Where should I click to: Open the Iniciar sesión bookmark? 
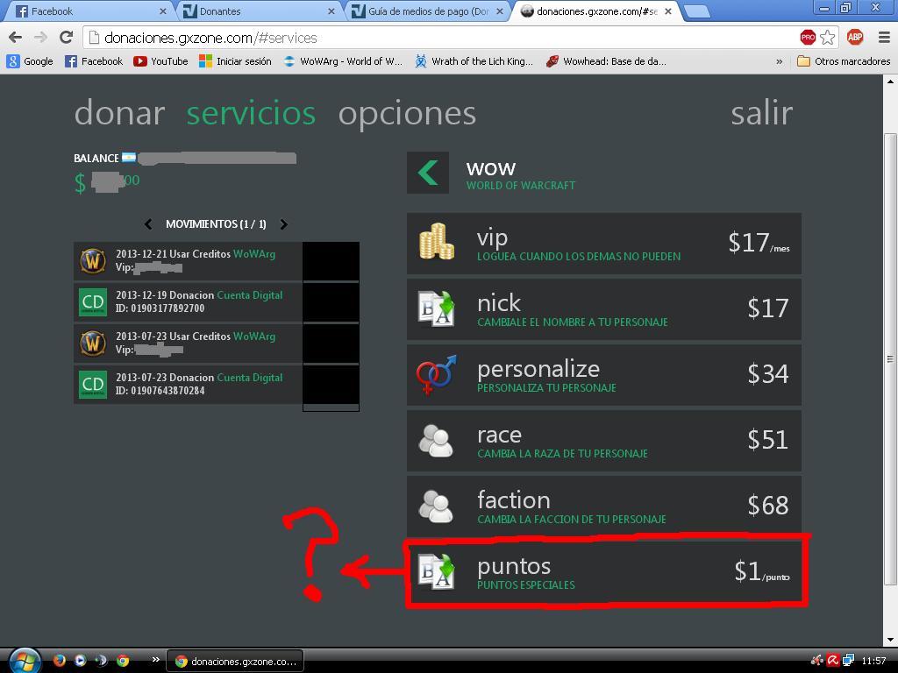pos(235,61)
